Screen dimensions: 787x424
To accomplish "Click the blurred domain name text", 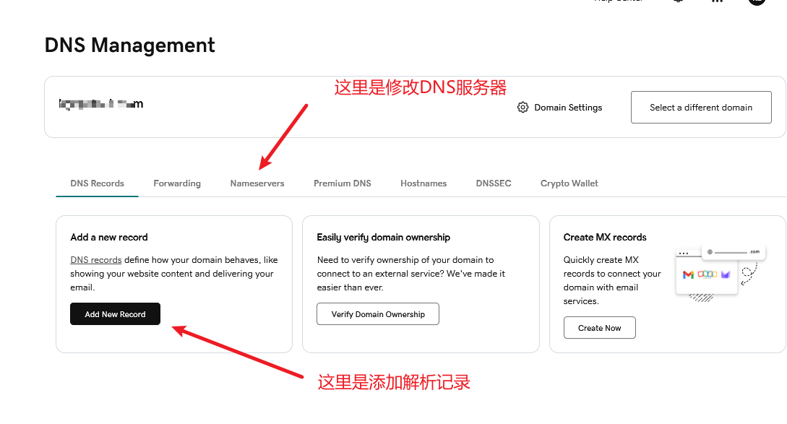I will (101, 104).
